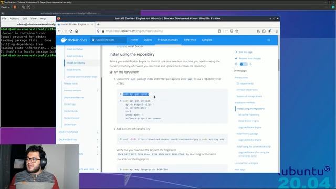The height and width of the screenshot is (189, 336).
Task: Click the padlock site security icon
Action: tap(103, 31)
